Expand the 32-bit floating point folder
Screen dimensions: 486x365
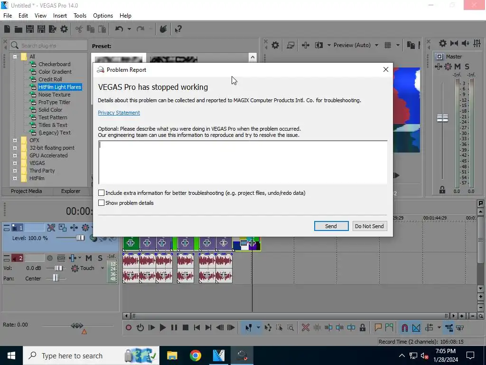tap(15, 148)
